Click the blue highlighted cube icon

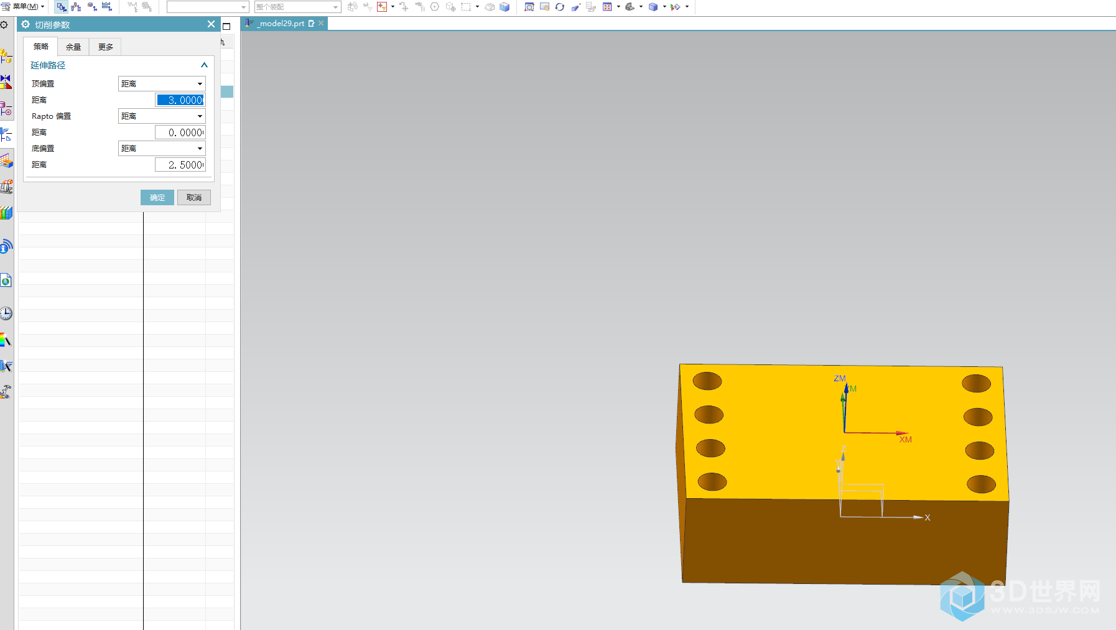[505, 7]
